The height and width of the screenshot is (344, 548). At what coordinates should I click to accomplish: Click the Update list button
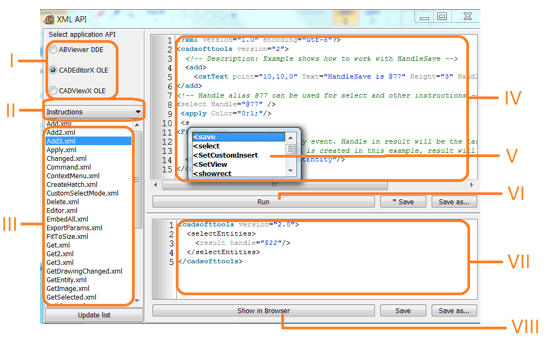click(94, 315)
